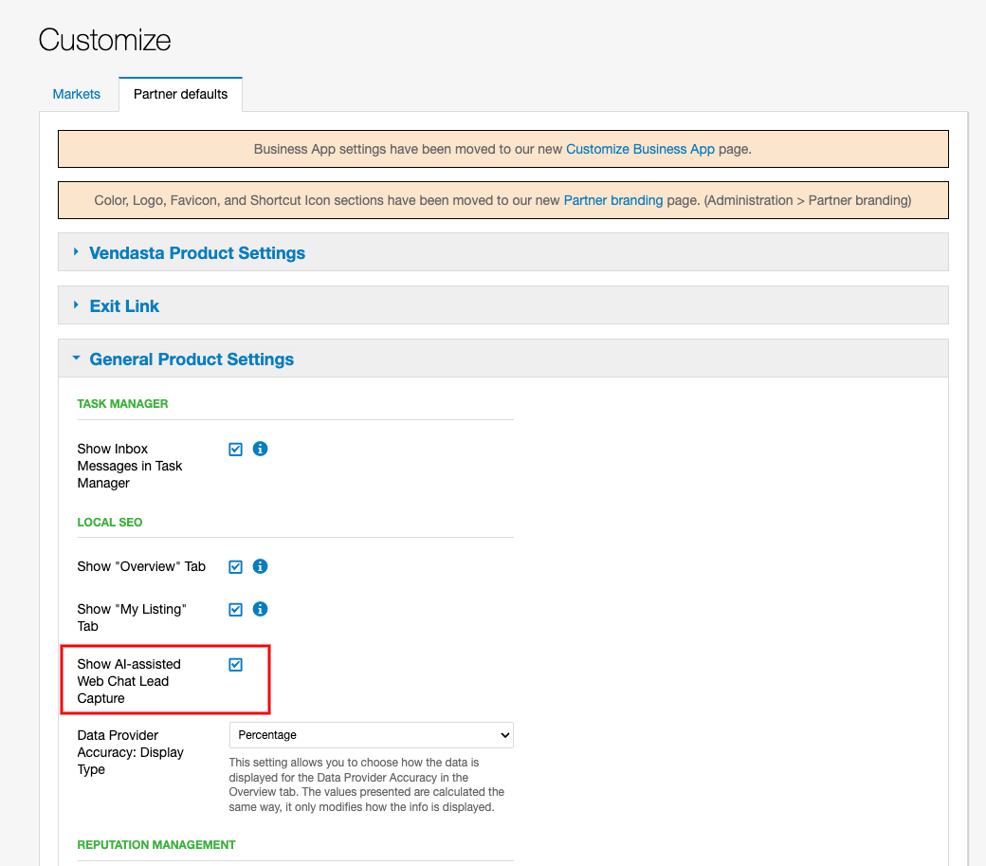Click the Show "Overview" Tab label text
Viewport: 986px width, 866px height.
click(x=141, y=566)
